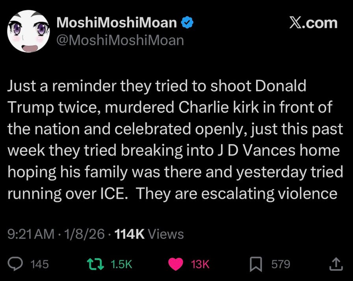Screen dimensions: 353x281
Task: Click the MoshiMoshiMoan display name
Action: [x=117, y=23]
